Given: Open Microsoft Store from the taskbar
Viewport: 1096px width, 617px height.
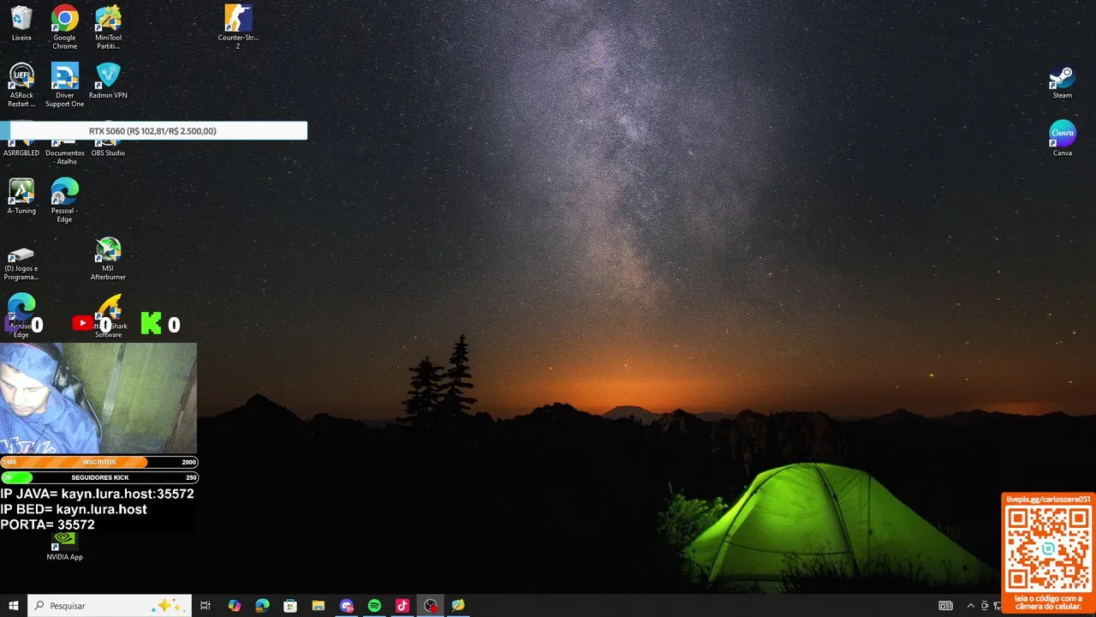Looking at the screenshot, I should click(290, 606).
